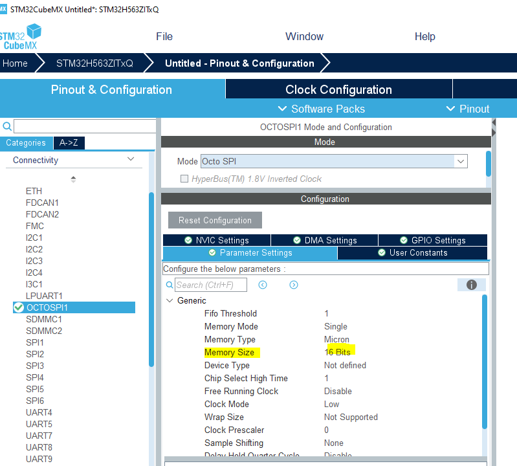
Task: Select the Parameter Settings tab
Action: pyautogui.click(x=250, y=252)
